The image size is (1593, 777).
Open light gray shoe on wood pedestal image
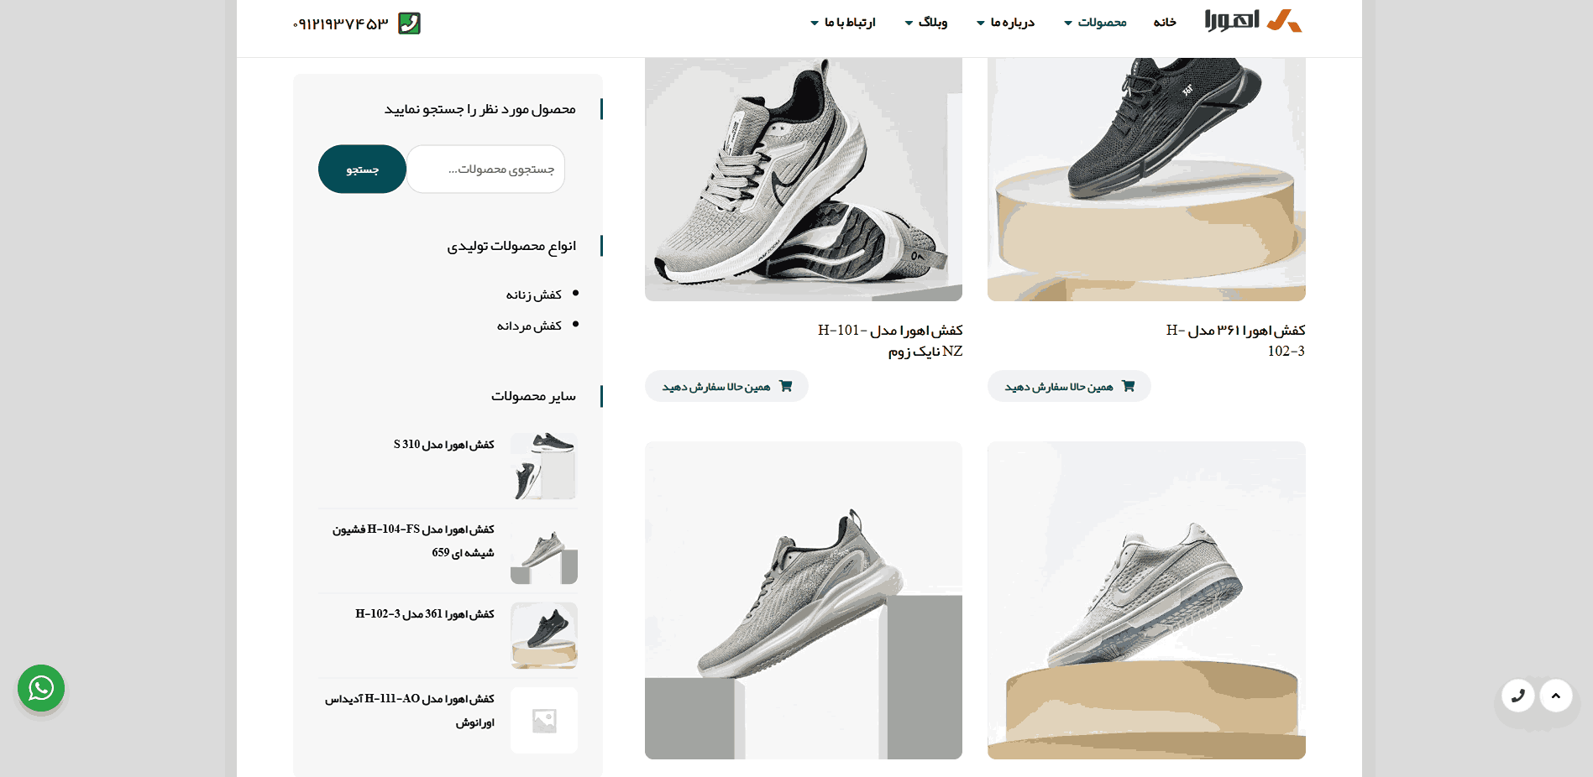pyautogui.click(x=1146, y=601)
